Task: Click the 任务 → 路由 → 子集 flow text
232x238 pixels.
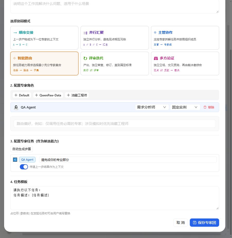Action: [26, 70]
